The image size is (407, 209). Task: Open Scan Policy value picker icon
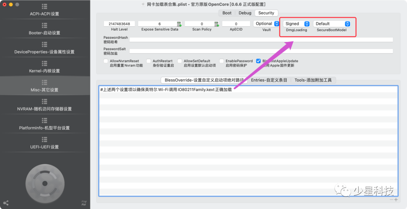[217, 24]
